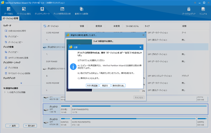This screenshot has height=133, width=211.
Task: Open ディスク使用状況分析 tool
Action: [x=62, y=11]
